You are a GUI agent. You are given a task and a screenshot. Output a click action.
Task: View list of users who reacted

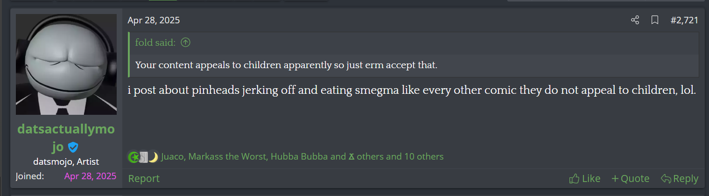pos(302,157)
